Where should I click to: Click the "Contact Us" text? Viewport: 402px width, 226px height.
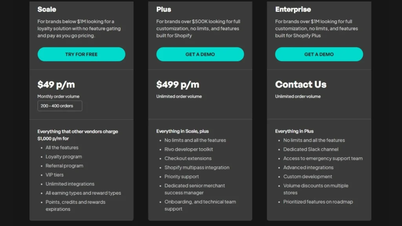point(301,84)
